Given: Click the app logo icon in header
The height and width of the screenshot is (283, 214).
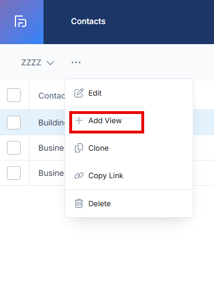Looking at the screenshot, I should point(21,21).
